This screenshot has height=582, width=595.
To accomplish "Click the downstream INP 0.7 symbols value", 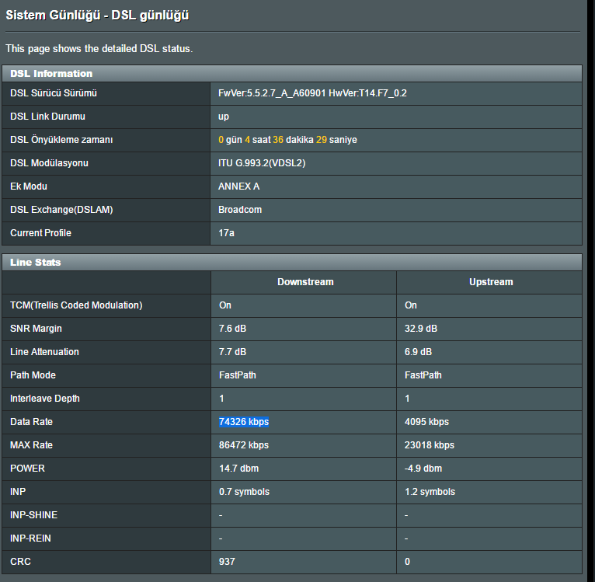I will click(x=244, y=492).
